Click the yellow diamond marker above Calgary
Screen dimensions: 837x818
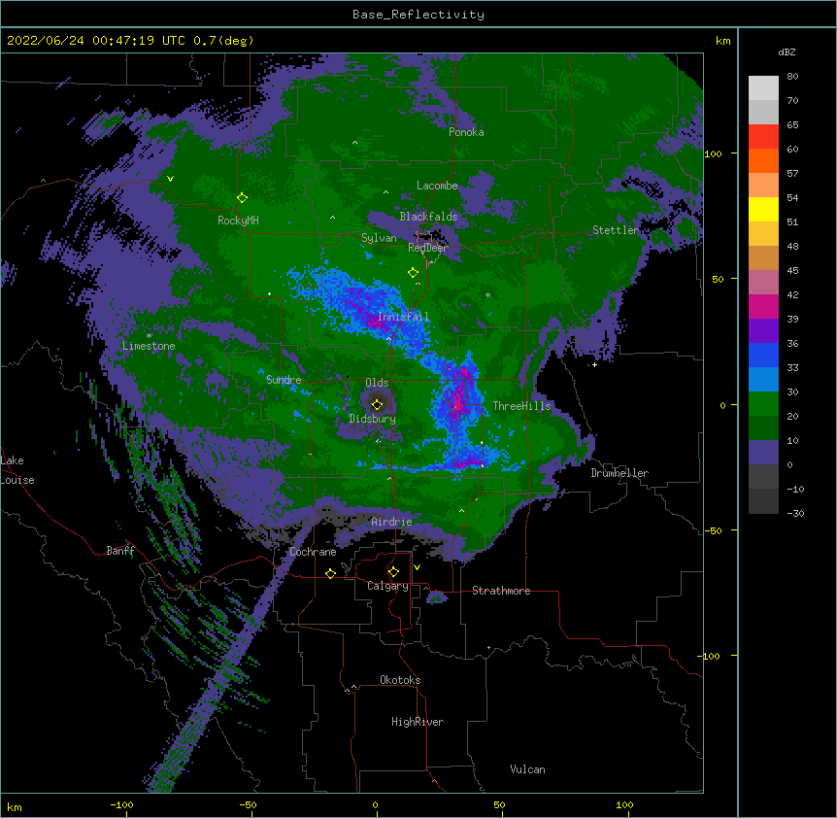[x=393, y=572]
